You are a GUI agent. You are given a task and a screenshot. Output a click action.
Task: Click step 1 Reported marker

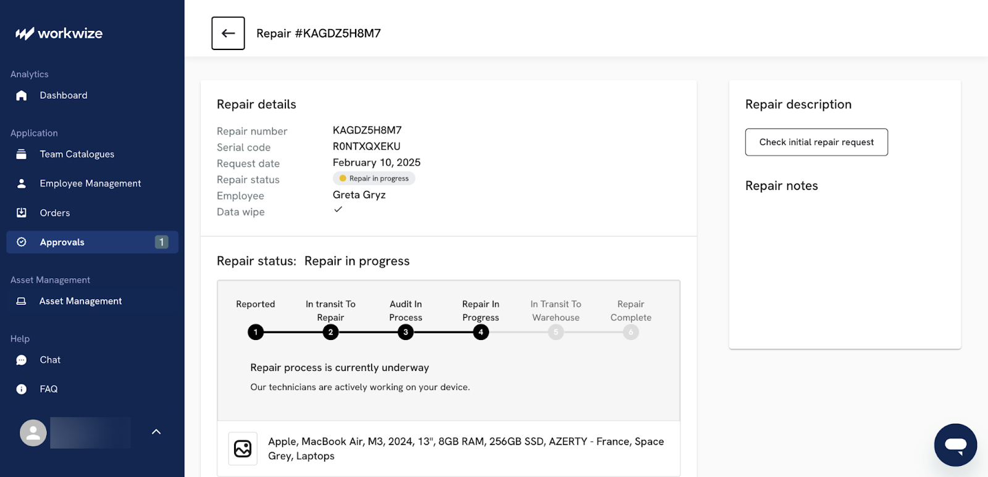(256, 332)
